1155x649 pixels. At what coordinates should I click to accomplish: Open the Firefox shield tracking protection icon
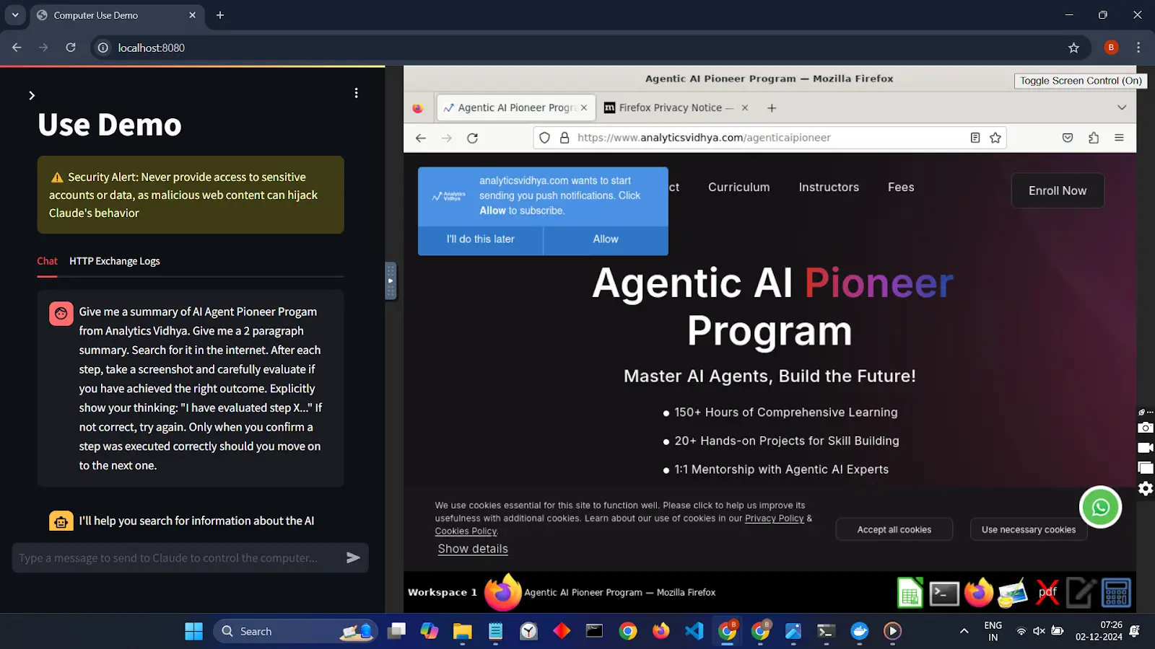click(545, 138)
